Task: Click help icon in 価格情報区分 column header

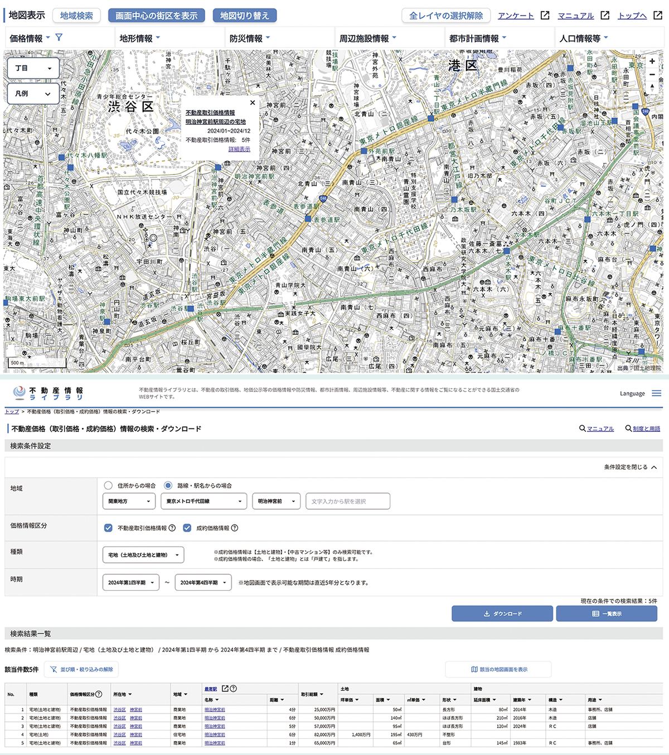Action: [x=99, y=694]
